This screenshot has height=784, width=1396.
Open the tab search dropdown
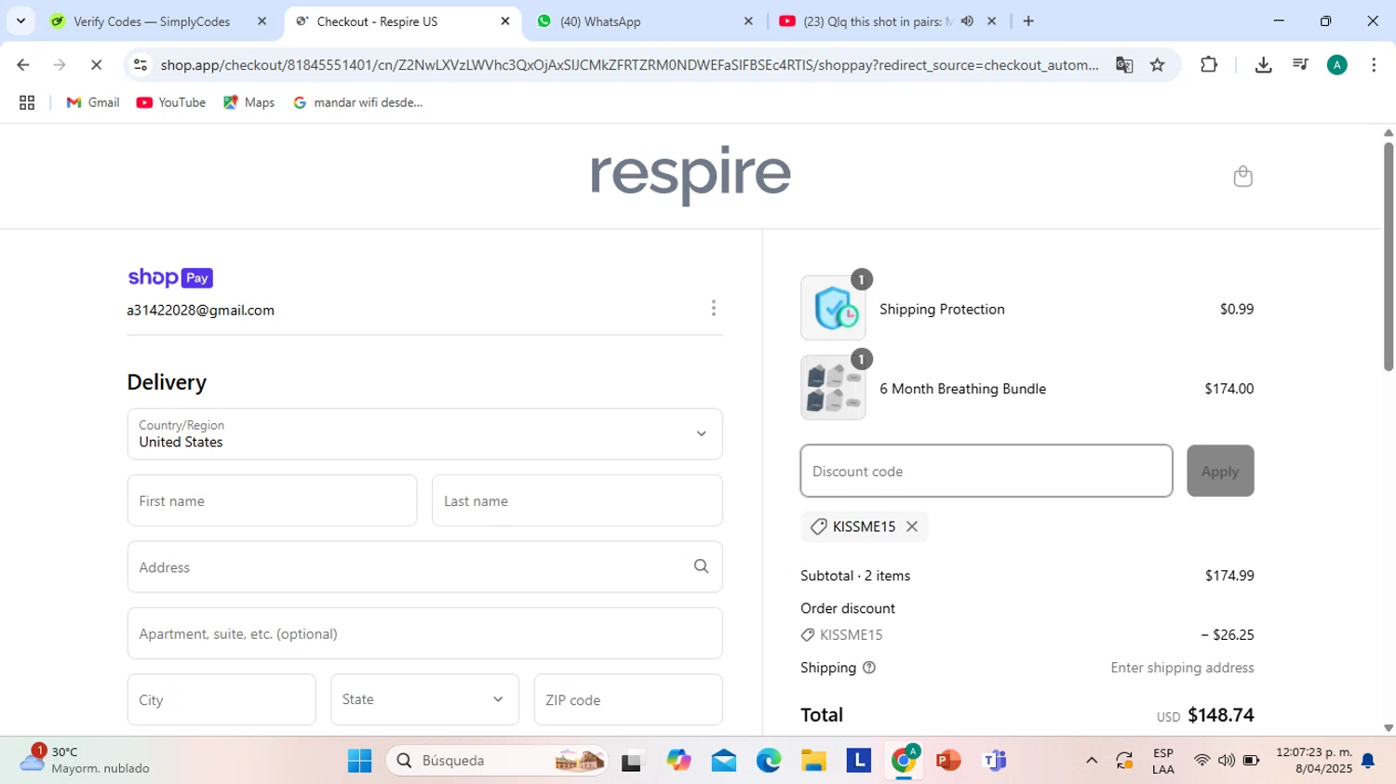coord(20,21)
